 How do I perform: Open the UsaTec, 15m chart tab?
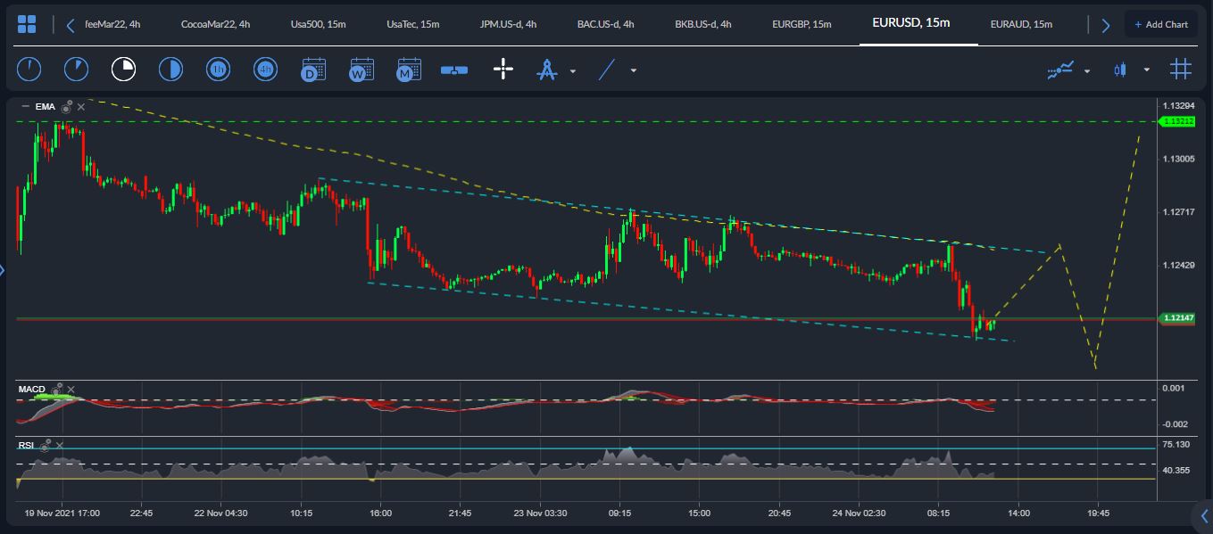tap(413, 24)
